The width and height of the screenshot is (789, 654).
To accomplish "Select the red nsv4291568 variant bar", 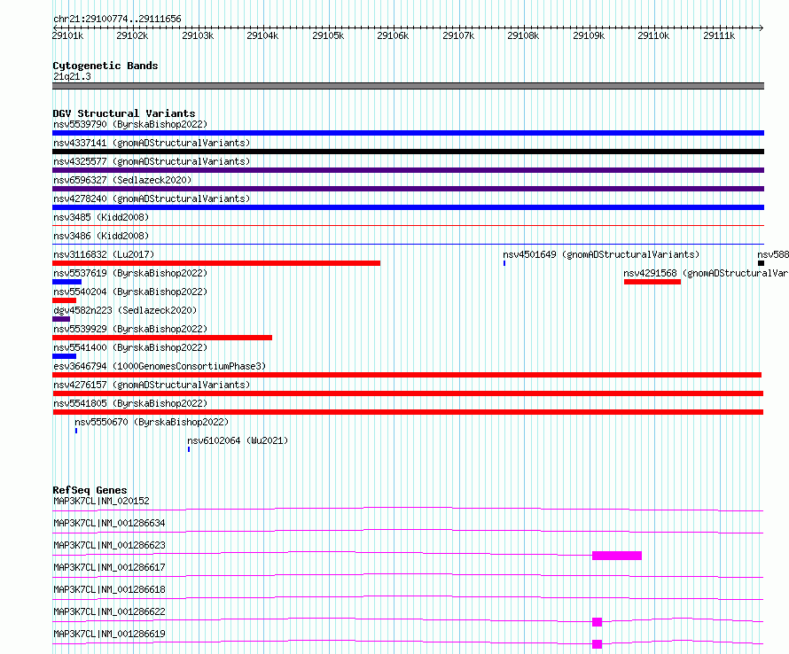I will [x=652, y=282].
